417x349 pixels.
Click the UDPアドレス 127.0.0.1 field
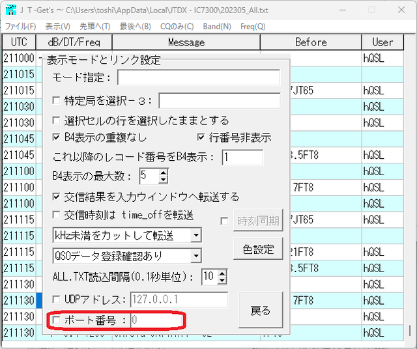point(179,300)
